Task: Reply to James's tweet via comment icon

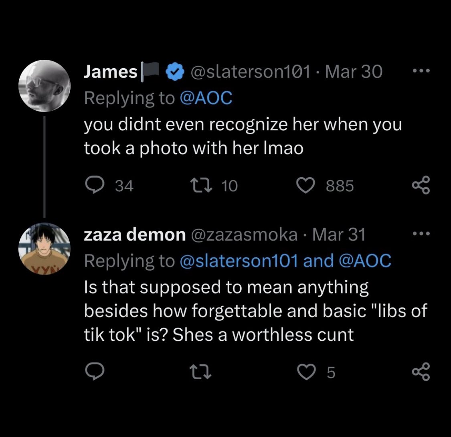Action: pyautogui.click(x=95, y=185)
